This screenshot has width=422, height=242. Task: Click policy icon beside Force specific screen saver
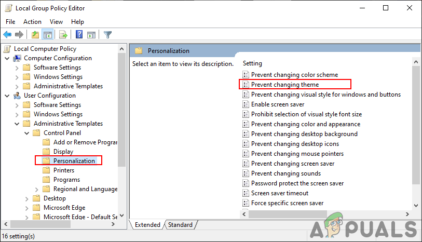pos(246,203)
